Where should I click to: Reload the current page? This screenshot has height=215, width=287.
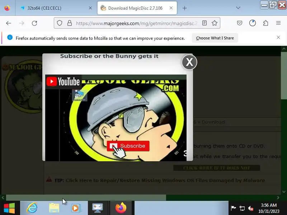point(34,23)
